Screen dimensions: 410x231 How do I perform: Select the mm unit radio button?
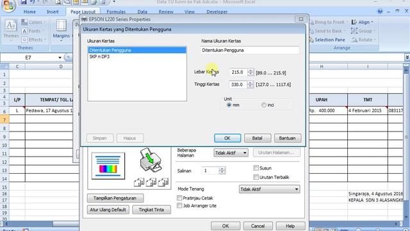point(229,105)
